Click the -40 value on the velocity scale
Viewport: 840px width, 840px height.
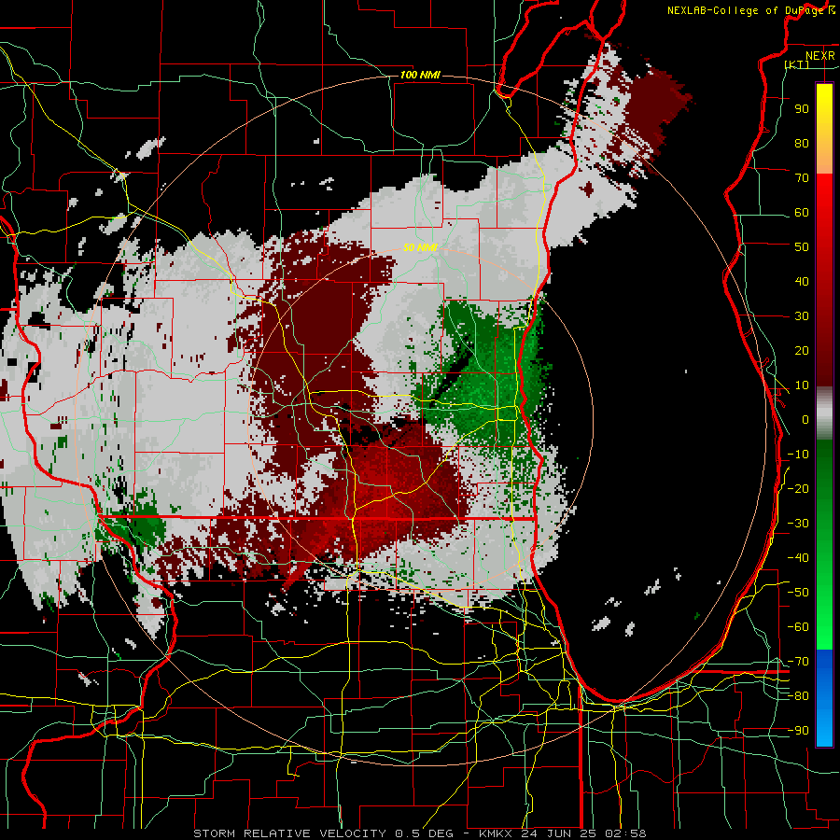[x=798, y=558]
